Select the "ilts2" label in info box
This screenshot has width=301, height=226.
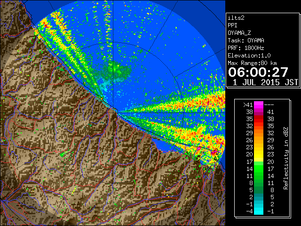(236, 18)
